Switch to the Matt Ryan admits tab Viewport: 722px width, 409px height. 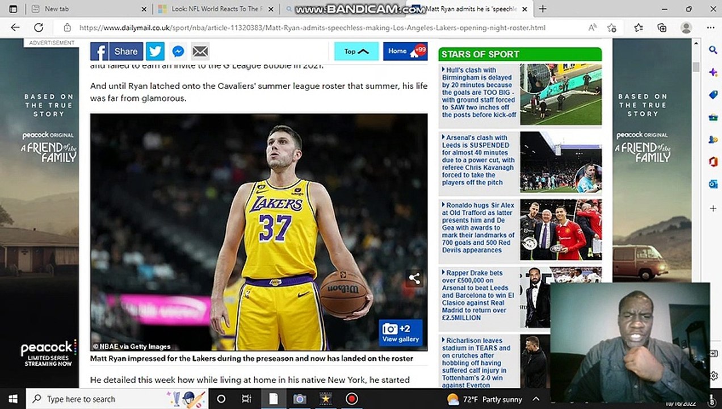coord(471,9)
